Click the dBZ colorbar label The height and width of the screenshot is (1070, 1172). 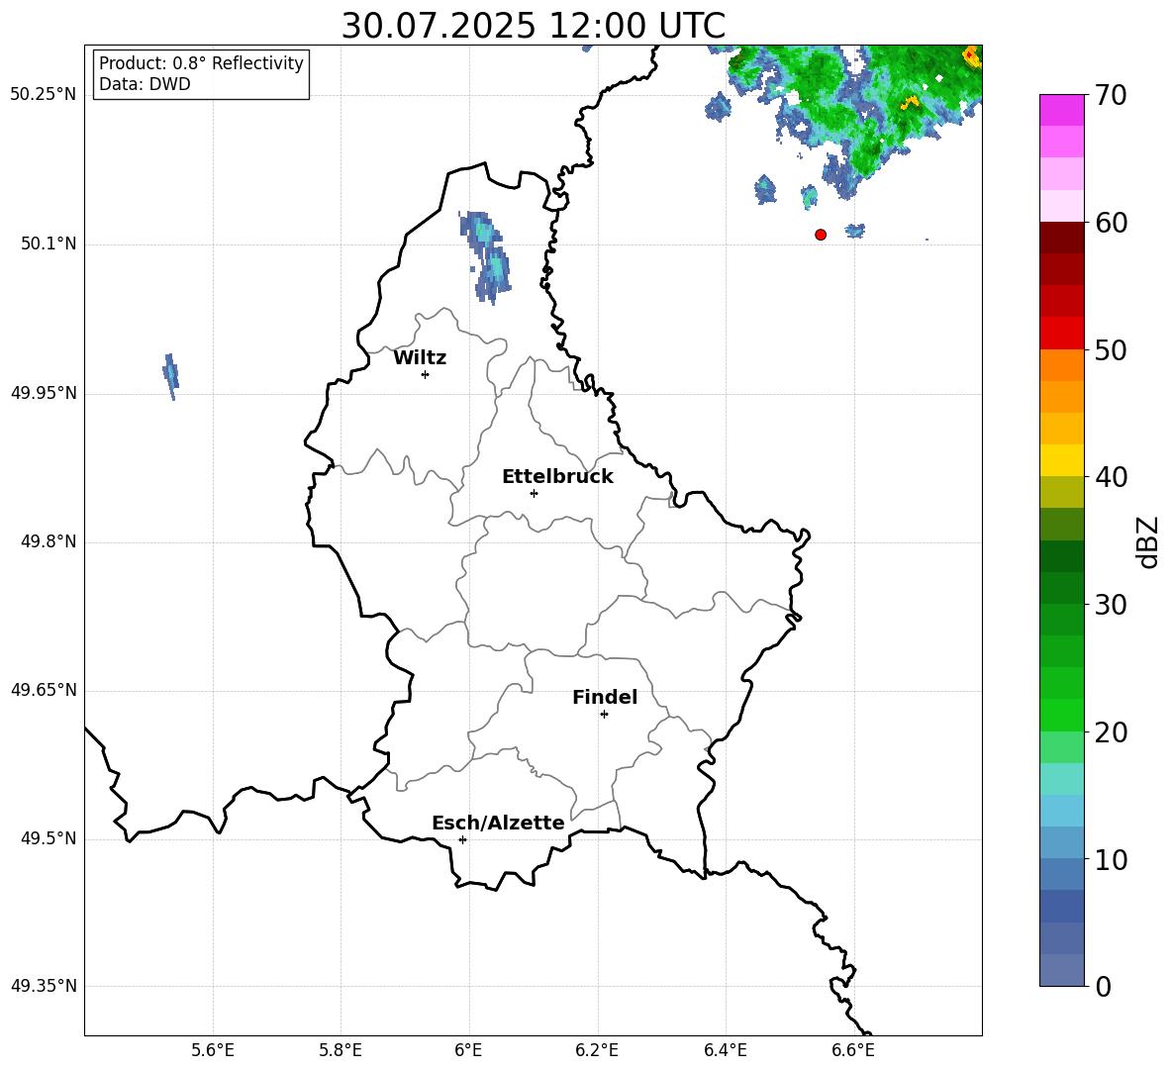(x=1149, y=541)
